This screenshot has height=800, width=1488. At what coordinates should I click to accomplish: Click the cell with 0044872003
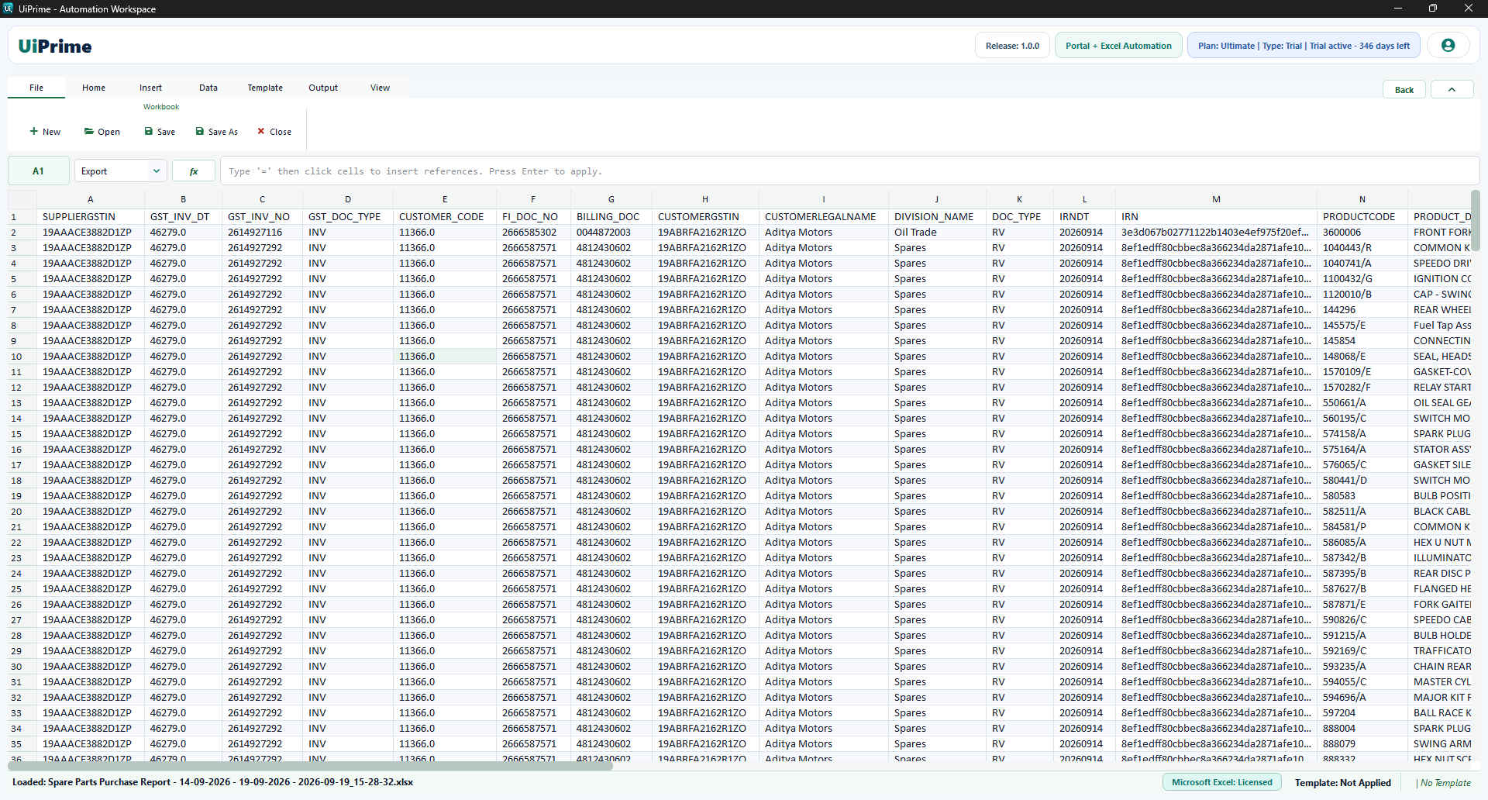611,233
